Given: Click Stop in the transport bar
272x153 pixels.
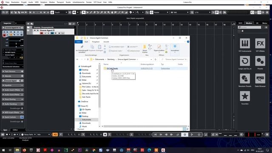Looking at the screenshot, I should tap(185, 134).
